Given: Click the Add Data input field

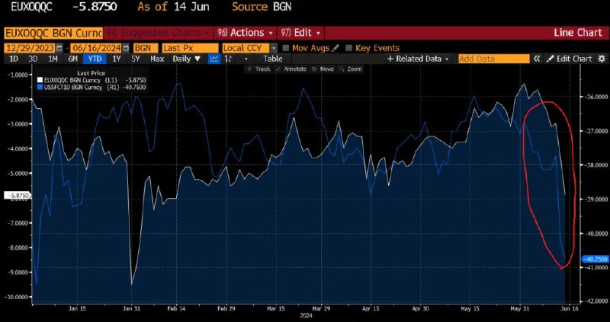Looking at the screenshot, I should point(493,59).
